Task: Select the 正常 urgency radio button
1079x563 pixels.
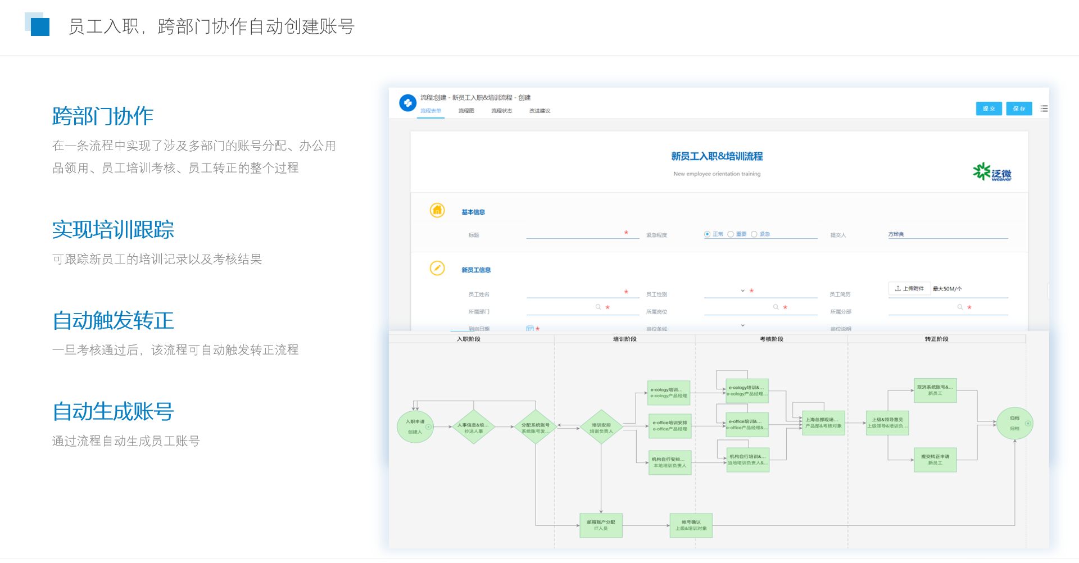Action: 707,234
